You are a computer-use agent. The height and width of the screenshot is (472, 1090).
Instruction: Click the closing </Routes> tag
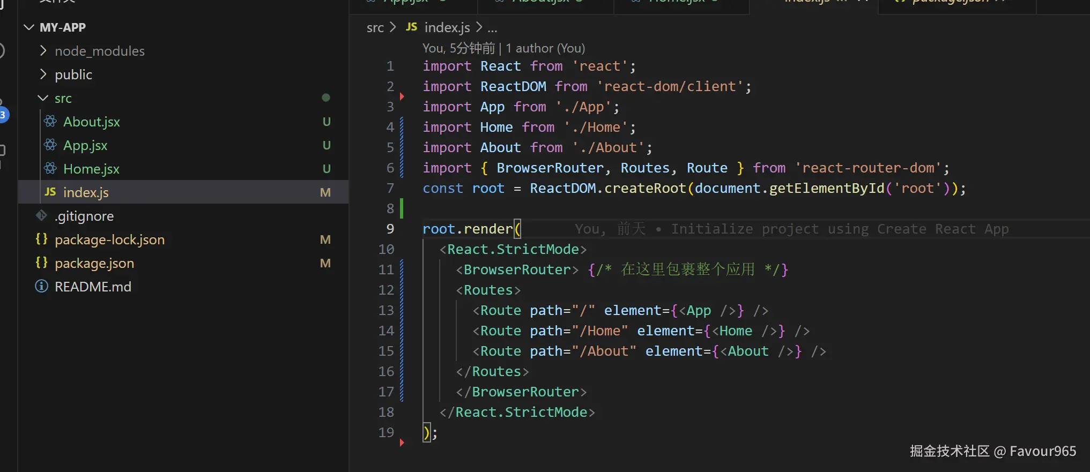[x=493, y=371]
